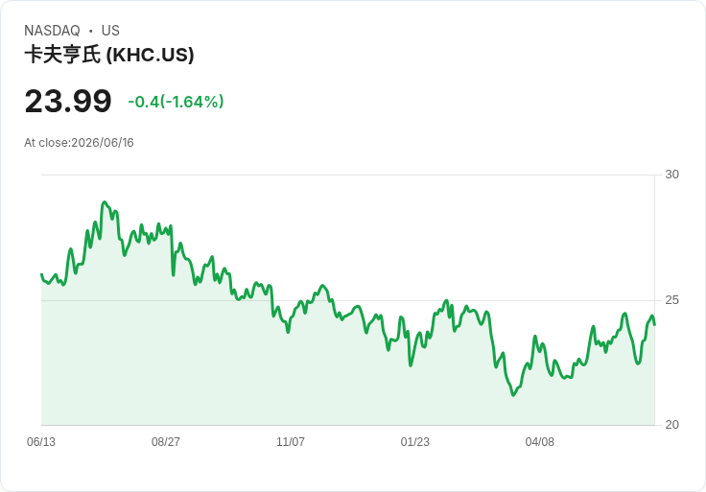Select the 08/27 date axis label
Image resolution: width=706 pixels, height=492 pixels.
(x=166, y=441)
